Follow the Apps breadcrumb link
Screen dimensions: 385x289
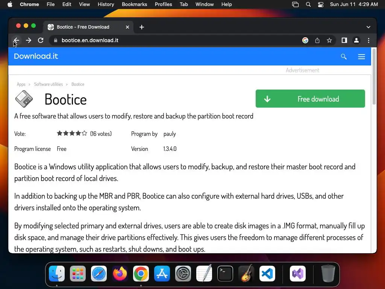pos(21,84)
